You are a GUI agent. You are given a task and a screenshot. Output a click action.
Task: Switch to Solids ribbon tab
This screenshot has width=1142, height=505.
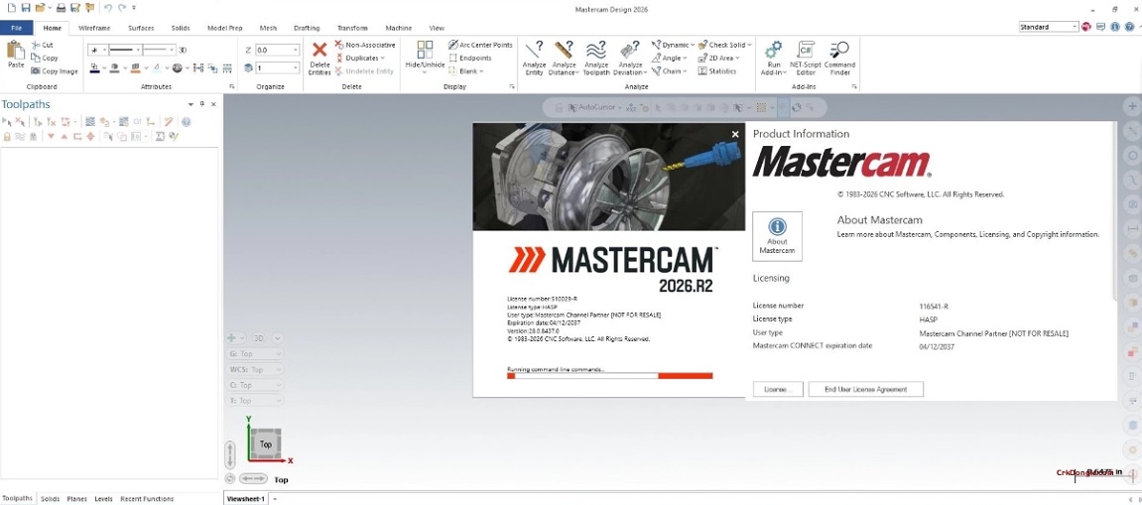pos(181,28)
